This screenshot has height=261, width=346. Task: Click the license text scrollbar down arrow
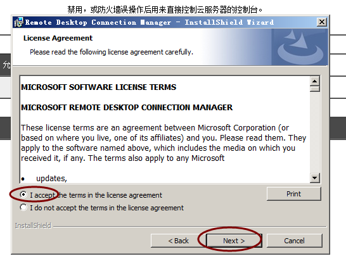pos(315,178)
